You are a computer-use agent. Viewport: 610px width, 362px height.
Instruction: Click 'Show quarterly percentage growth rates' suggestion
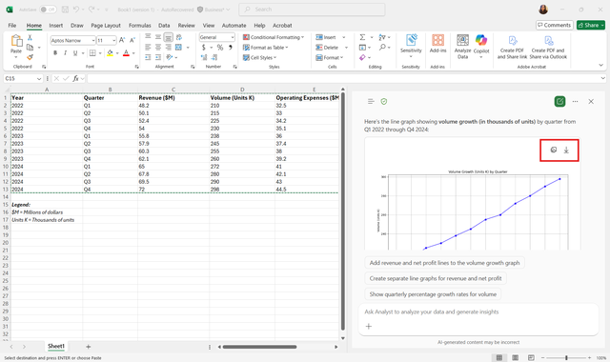click(x=433, y=294)
